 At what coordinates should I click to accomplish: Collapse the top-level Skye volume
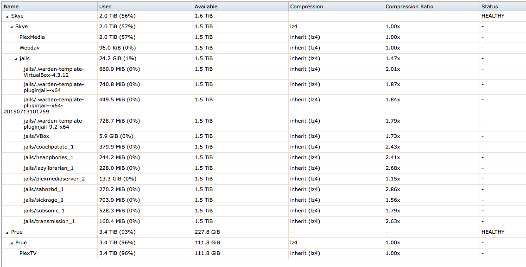(7, 16)
